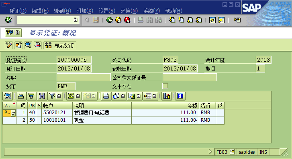Screen dimensions: 292x159
Task: Click the Choose detail magnifier icon in the application toolbar
Action: pyautogui.click(x=28, y=45)
